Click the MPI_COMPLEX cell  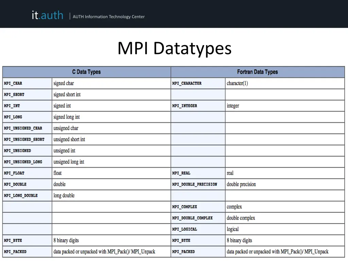coord(198,207)
